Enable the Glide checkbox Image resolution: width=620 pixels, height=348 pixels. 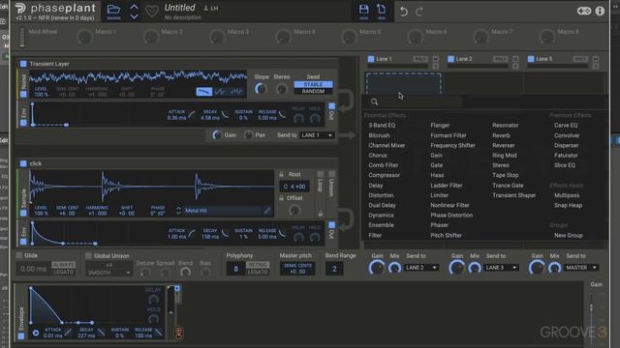pos(19,255)
